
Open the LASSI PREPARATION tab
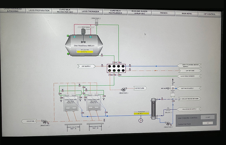pos(39,11)
